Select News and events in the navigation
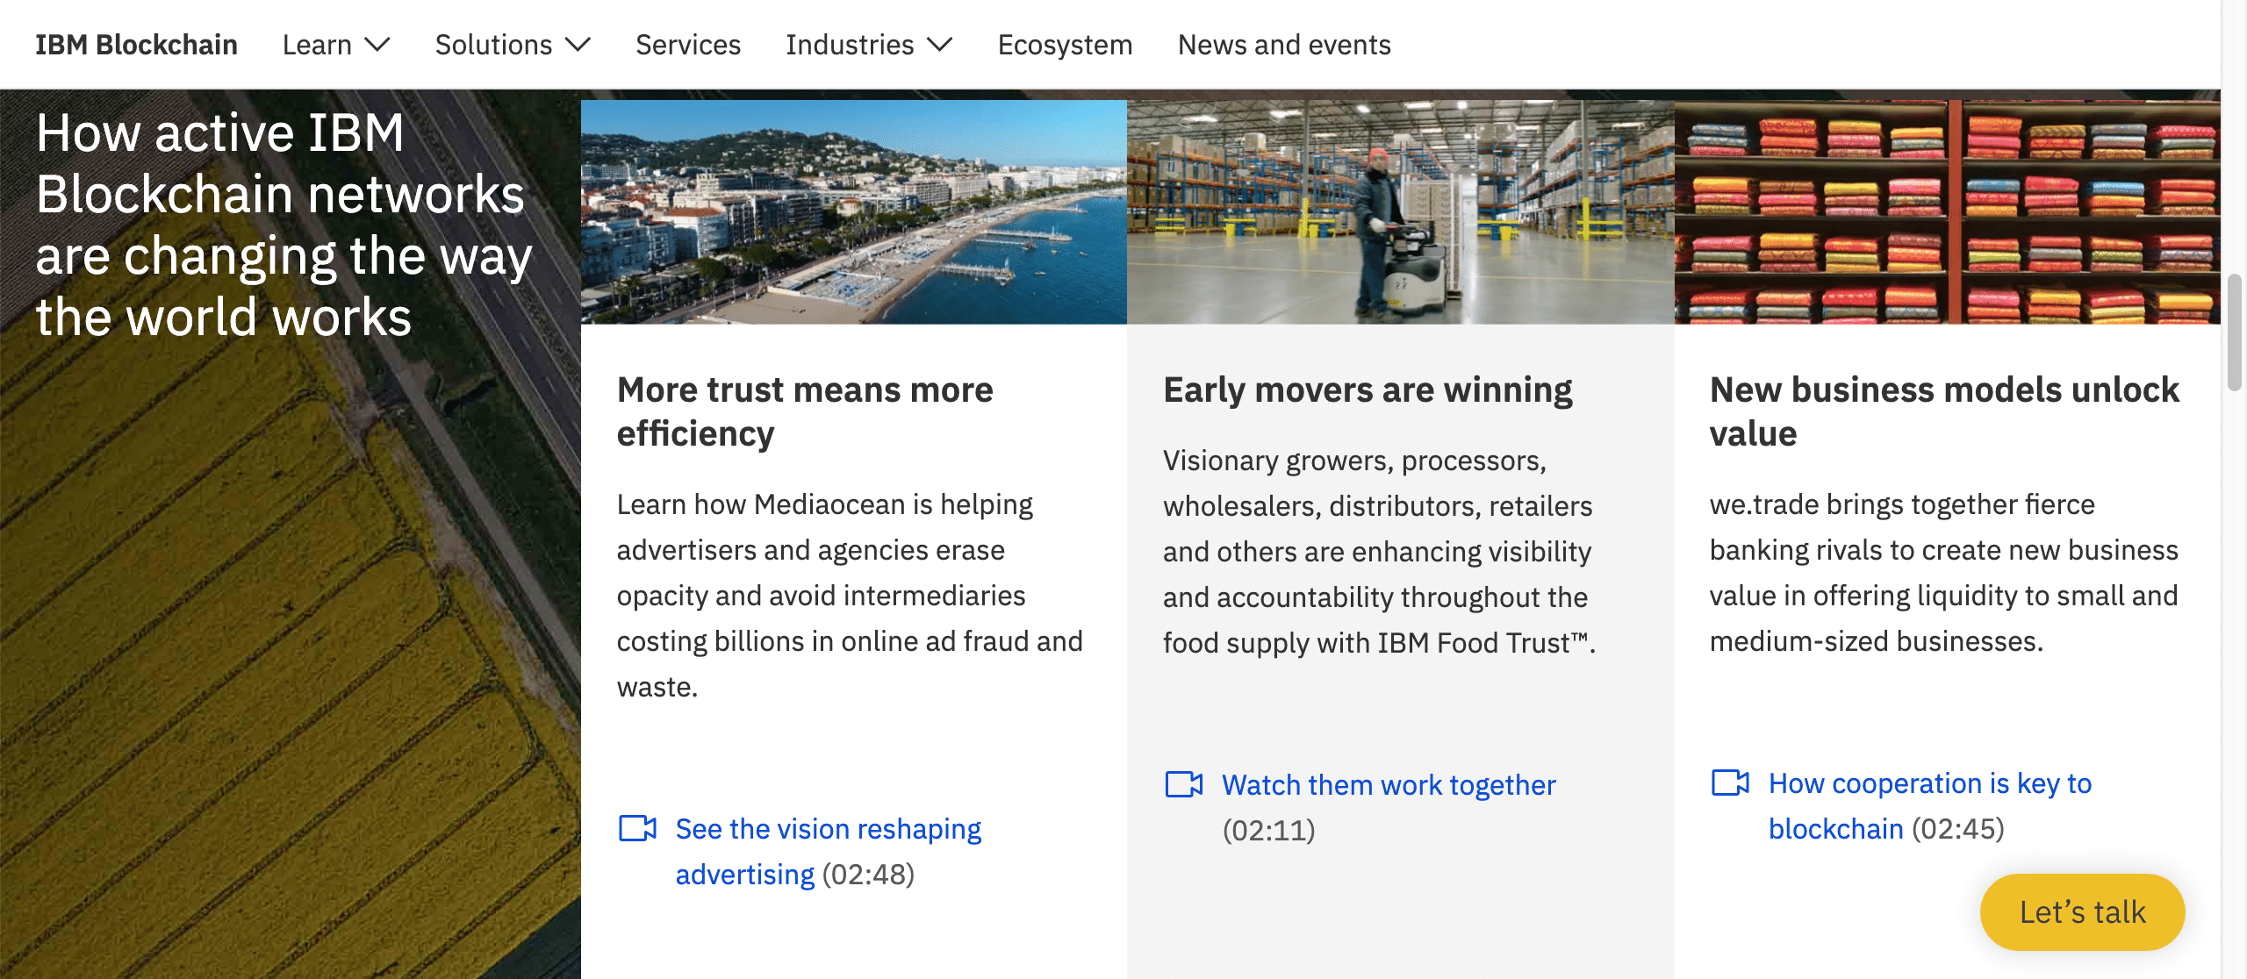2247x979 pixels. pos(1284,44)
